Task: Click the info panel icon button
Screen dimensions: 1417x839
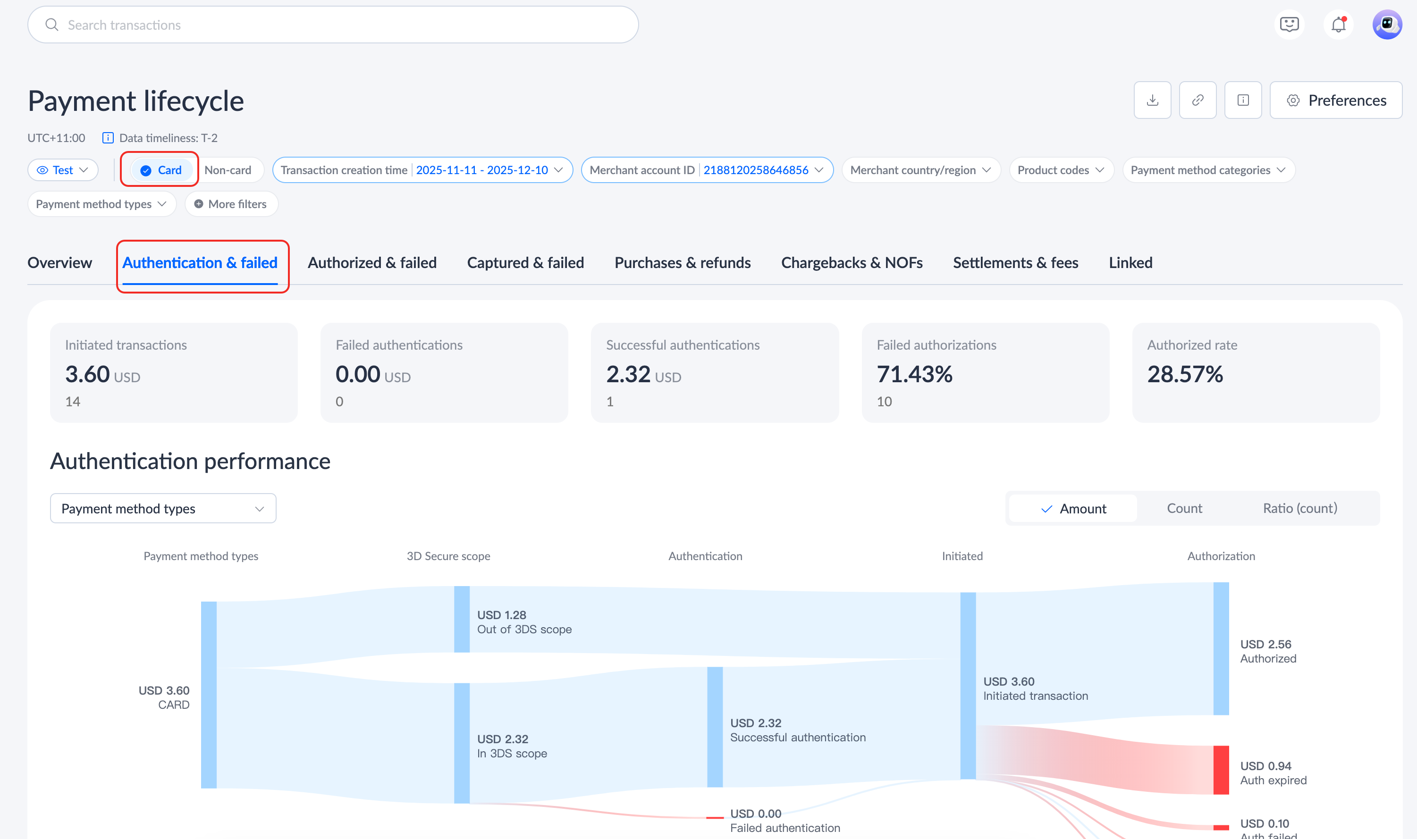Action: (x=1242, y=100)
